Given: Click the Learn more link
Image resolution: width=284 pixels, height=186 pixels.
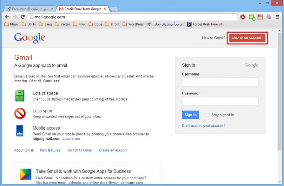Looking at the screenshot, I should click(x=71, y=138).
